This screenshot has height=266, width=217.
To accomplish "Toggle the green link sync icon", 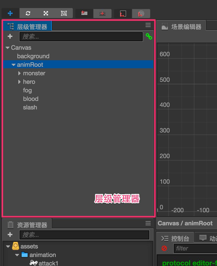I will [x=149, y=37].
